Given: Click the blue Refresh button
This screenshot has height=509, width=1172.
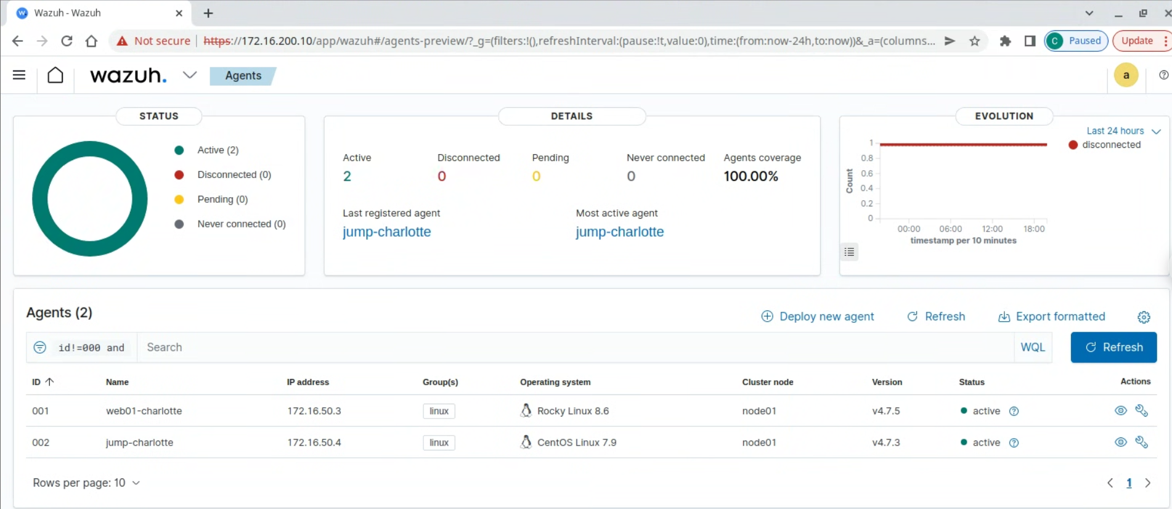Looking at the screenshot, I should [1113, 348].
